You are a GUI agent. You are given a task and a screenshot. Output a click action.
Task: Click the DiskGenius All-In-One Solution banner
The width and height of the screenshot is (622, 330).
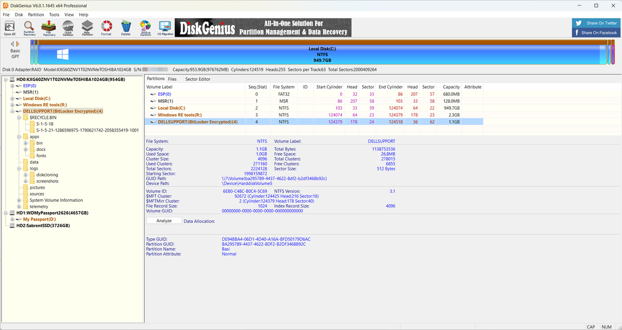[263, 28]
